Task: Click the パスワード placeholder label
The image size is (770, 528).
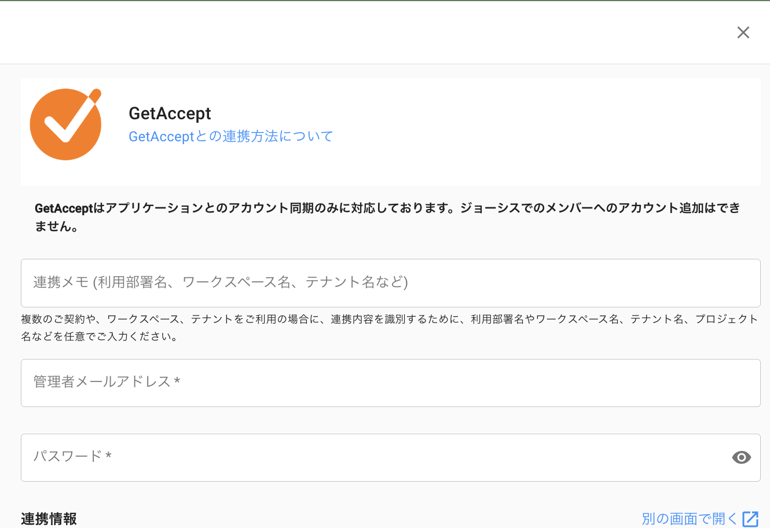Action: pos(72,456)
